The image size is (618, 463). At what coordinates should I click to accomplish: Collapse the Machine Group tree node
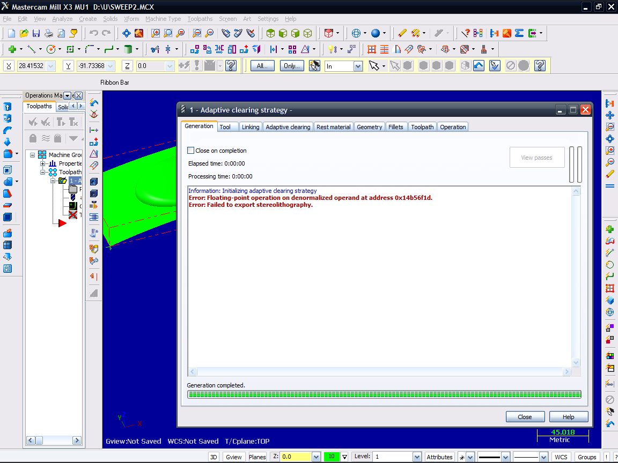click(32, 155)
